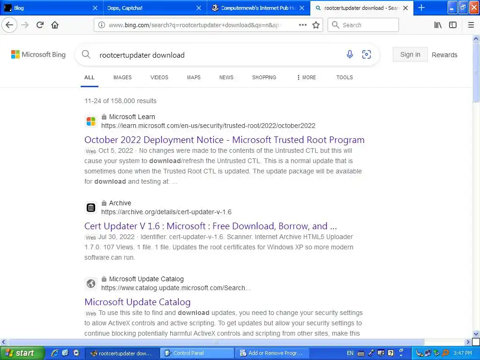This screenshot has height=360, width=480.
Task: Click the catalog.update.microsoft.com URL
Action: pyautogui.click(x=176, y=288)
